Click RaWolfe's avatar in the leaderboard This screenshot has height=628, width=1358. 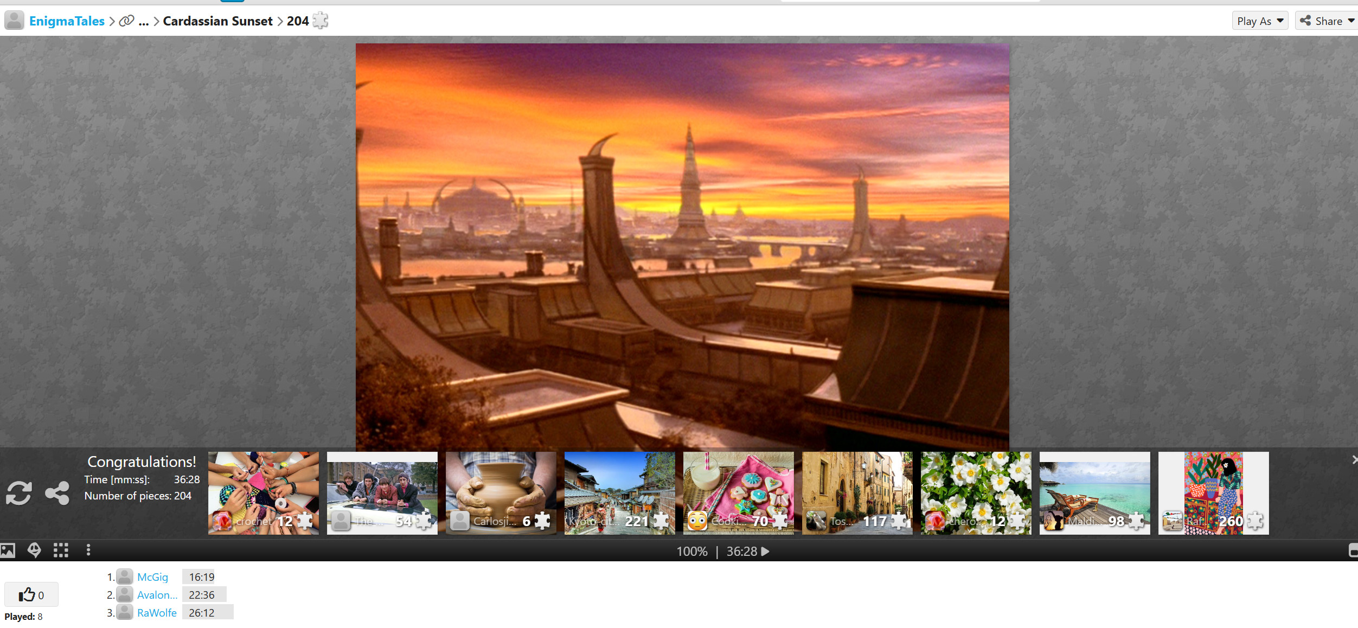pyautogui.click(x=125, y=612)
